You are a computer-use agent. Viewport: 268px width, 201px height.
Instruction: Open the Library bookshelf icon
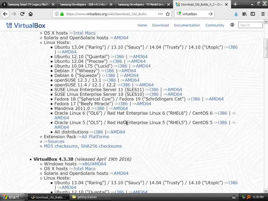click(x=244, y=14)
